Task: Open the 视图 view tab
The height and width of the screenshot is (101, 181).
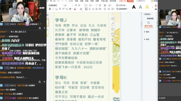Action: [x=97, y=1]
